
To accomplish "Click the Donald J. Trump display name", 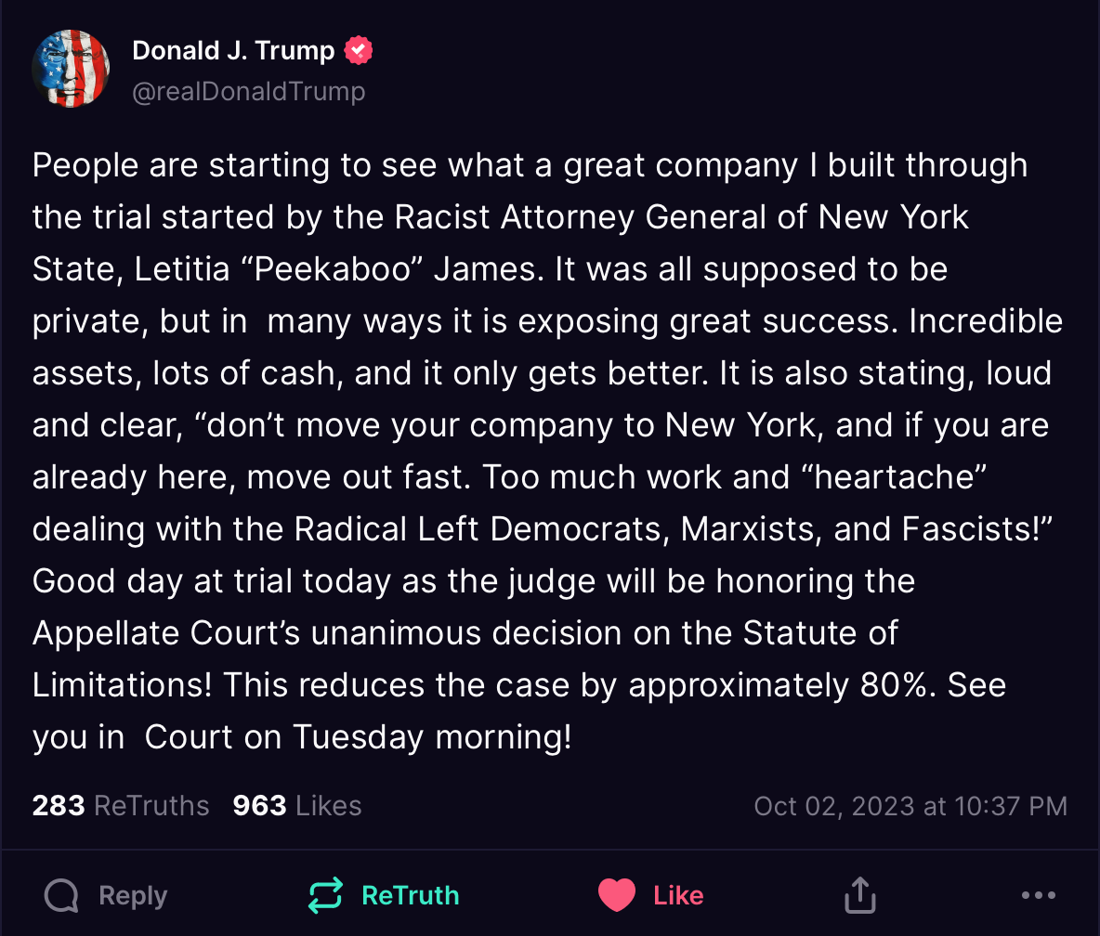I will tap(233, 50).
